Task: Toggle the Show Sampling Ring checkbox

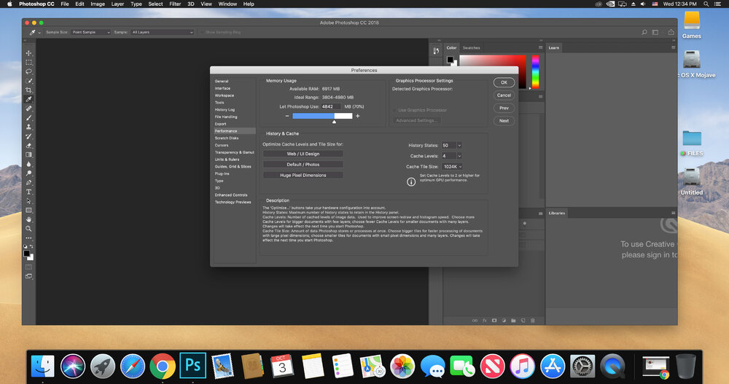Action: (x=202, y=32)
